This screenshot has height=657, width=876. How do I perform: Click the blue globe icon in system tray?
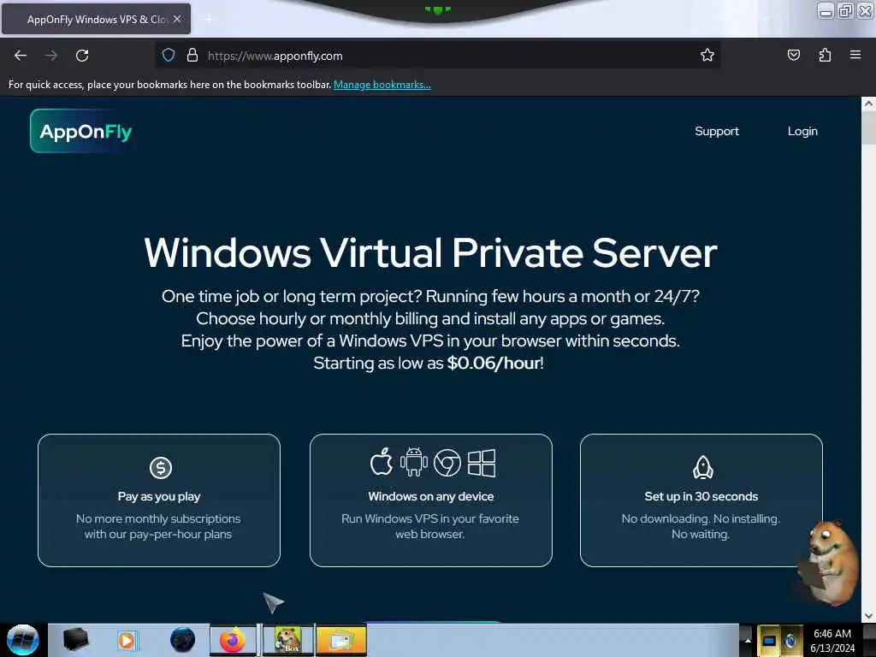pyautogui.click(x=791, y=641)
